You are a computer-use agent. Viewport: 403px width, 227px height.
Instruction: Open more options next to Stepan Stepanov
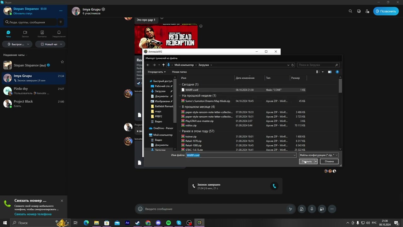61,11
